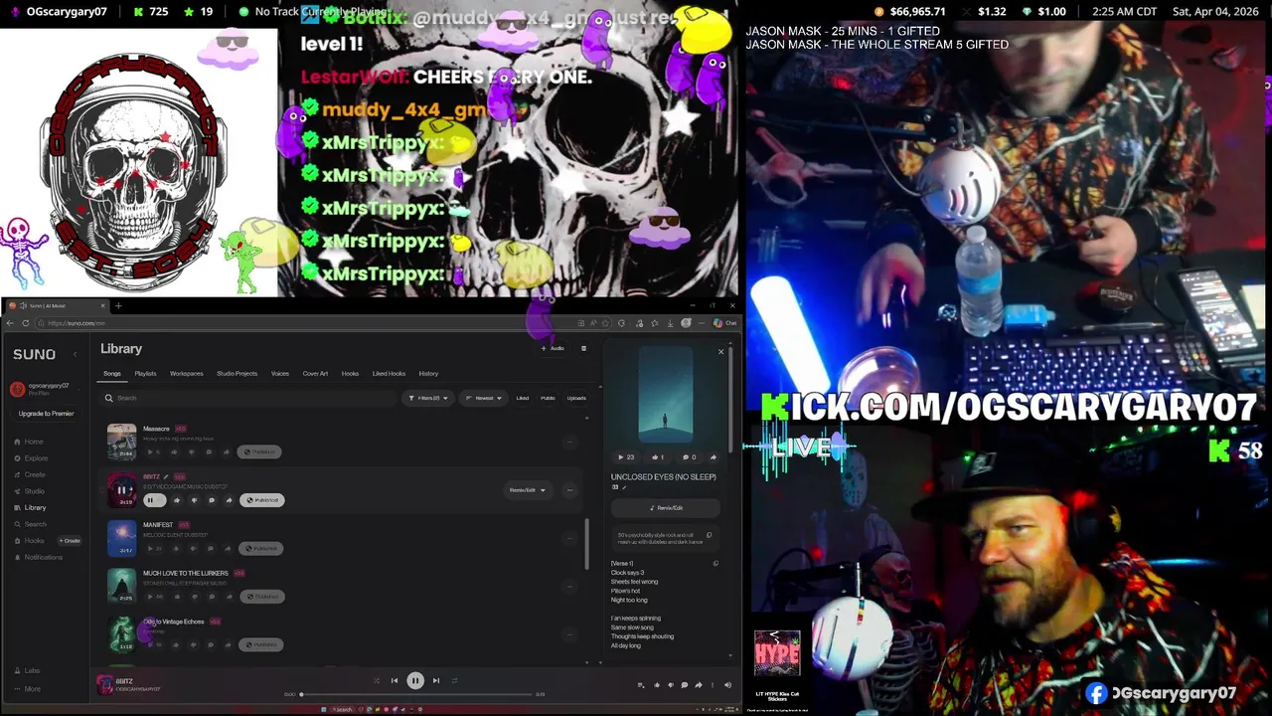The width and height of the screenshot is (1272, 716).
Task: Toggle repeat in the player bar
Action: click(x=454, y=680)
